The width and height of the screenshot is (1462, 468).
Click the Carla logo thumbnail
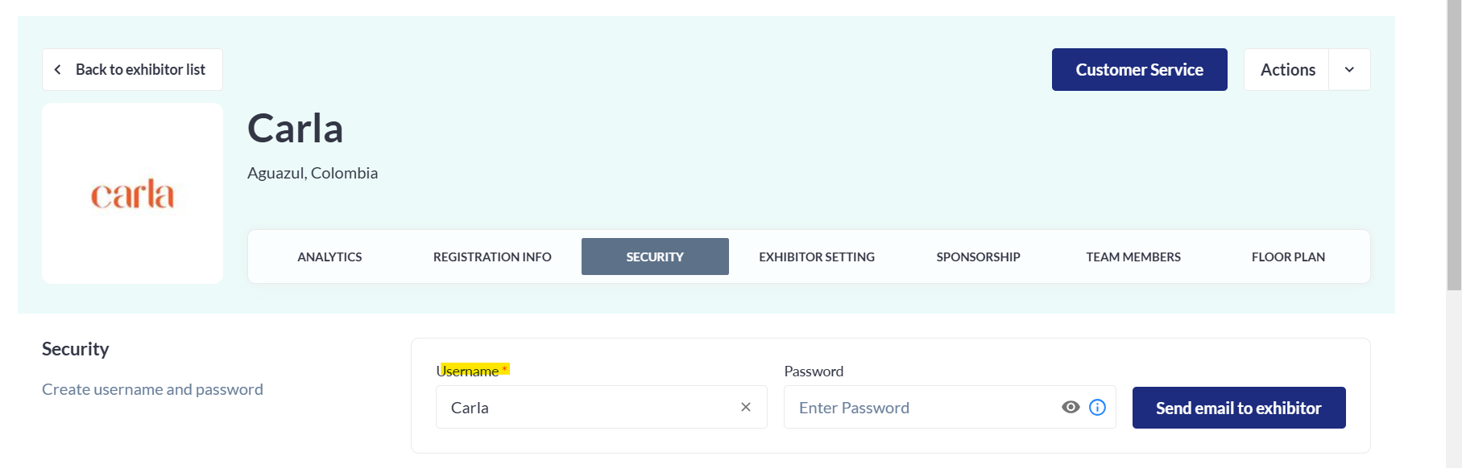(132, 193)
